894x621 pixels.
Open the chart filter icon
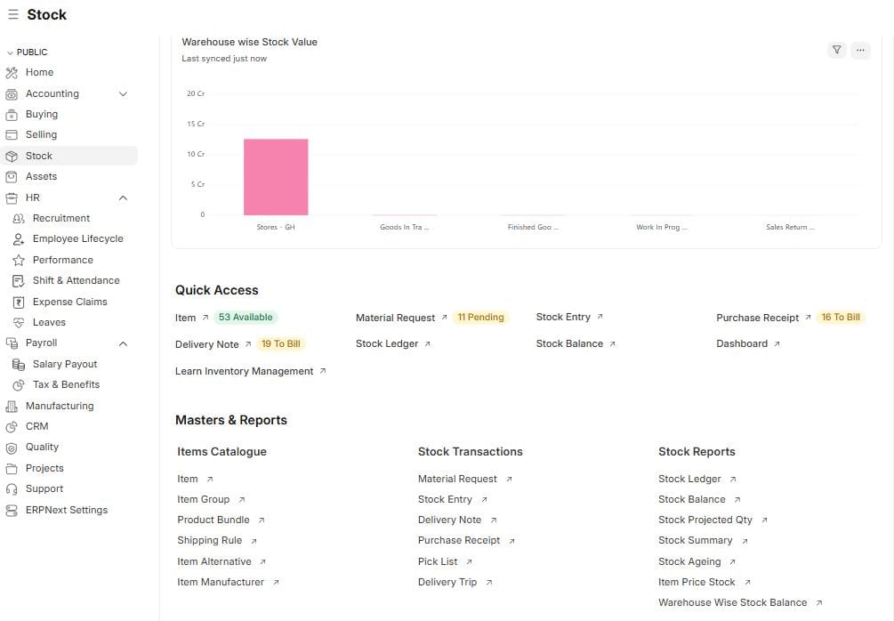coord(835,50)
